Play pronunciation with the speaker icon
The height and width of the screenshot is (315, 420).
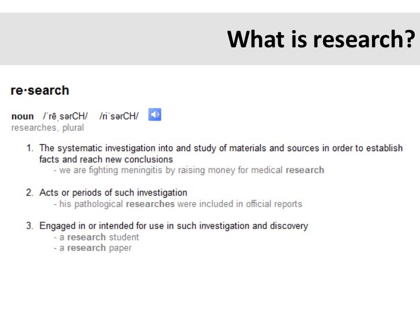pyautogui.click(x=155, y=115)
